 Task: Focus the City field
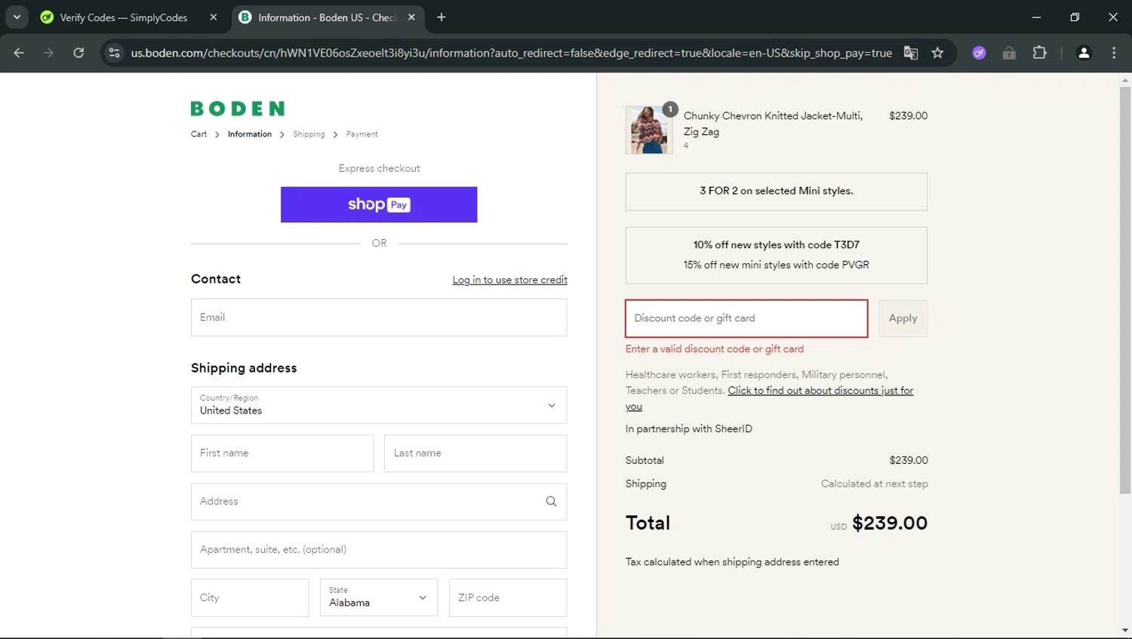pyautogui.click(x=250, y=598)
